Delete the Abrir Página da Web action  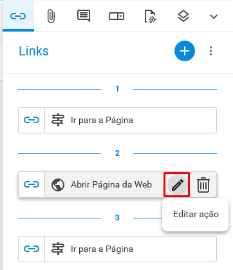pos(203,185)
